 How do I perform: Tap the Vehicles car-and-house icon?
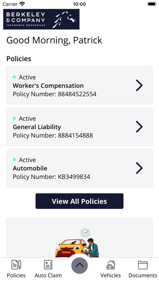[x=111, y=265]
